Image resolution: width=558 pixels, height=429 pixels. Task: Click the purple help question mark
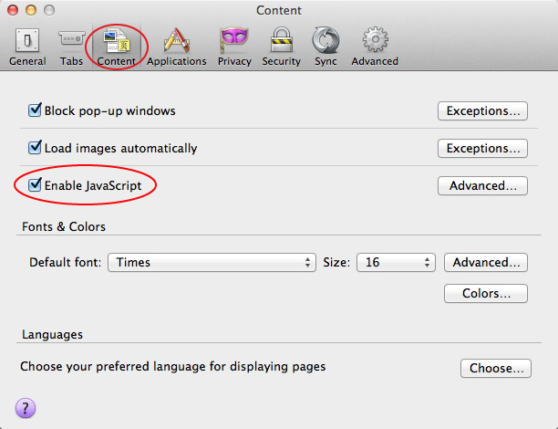26,407
